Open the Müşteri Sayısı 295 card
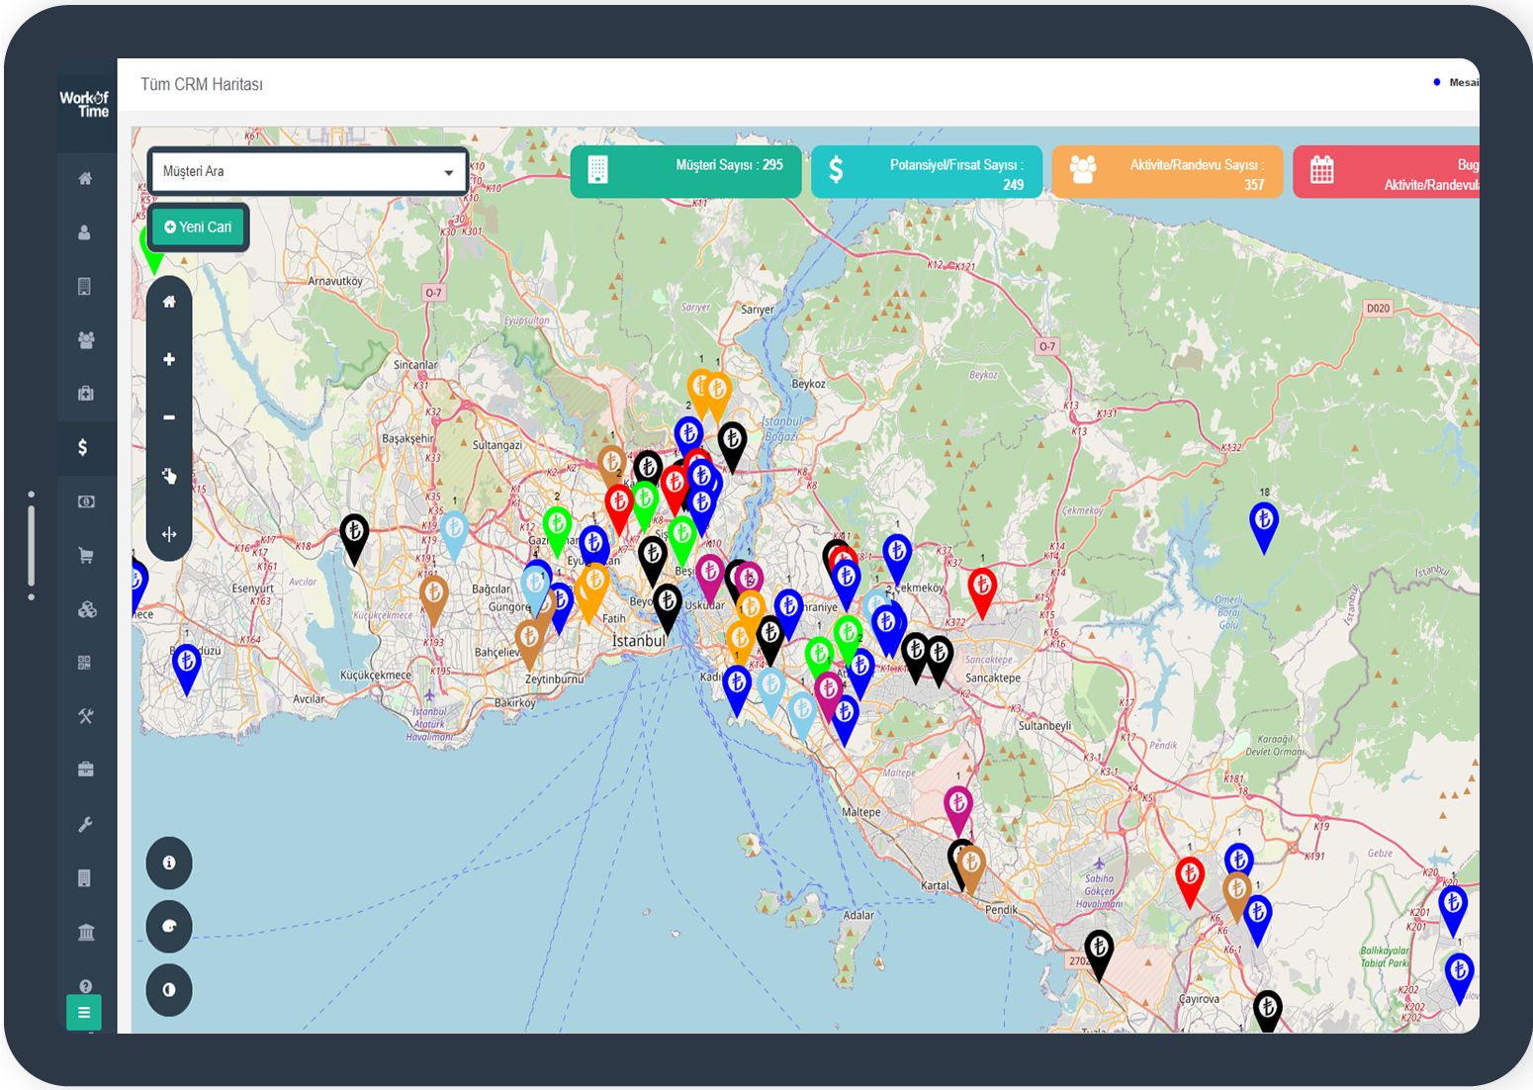Screen dimensions: 1533x1090 point(685,171)
